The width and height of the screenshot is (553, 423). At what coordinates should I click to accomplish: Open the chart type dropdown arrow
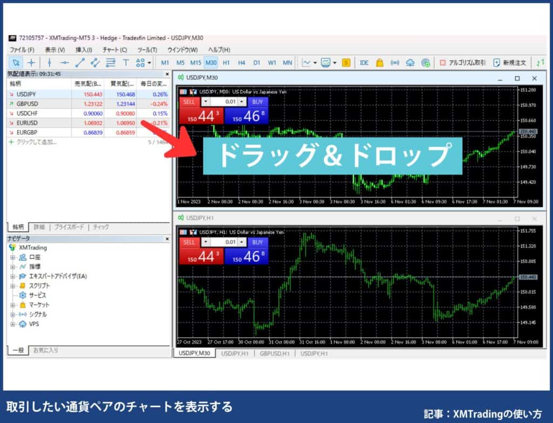pos(315,63)
